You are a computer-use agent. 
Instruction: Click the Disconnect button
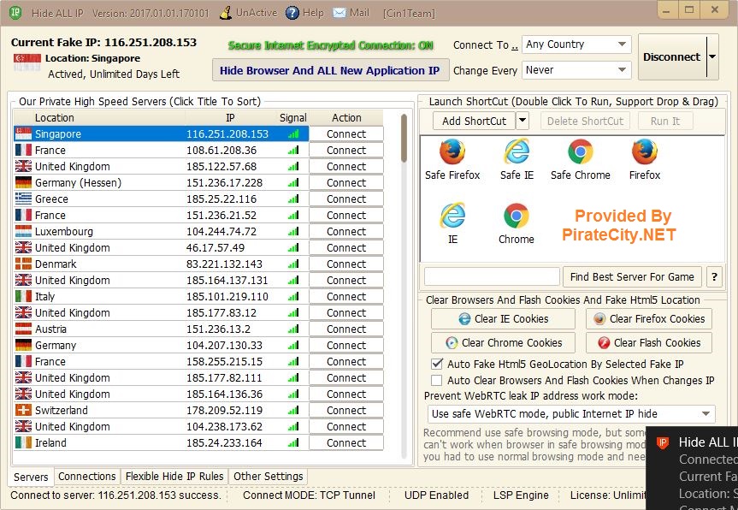(671, 56)
